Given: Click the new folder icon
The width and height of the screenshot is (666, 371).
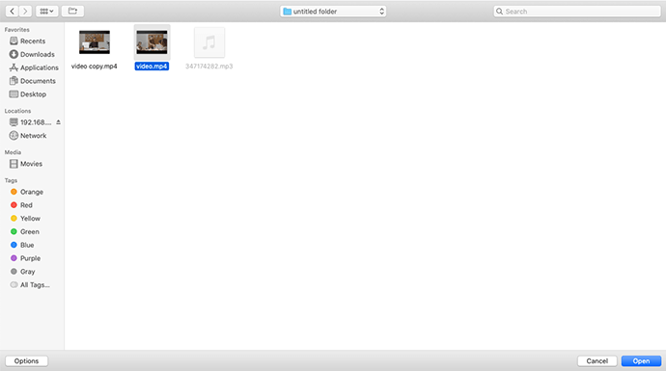Looking at the screenshot, I should [x=72, y=11].
